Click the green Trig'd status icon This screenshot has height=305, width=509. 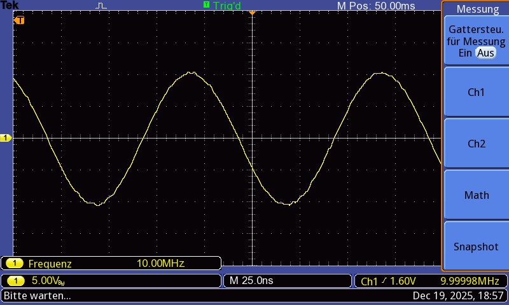[x=206, y=4]
